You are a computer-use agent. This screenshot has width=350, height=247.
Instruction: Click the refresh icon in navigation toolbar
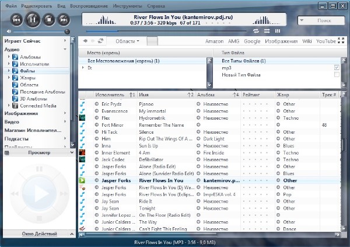pyautogui.click(x=100, y=41)
